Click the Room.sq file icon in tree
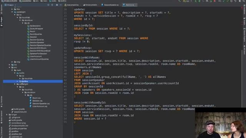This screenshot has height=138, width=246. (31, 98)
